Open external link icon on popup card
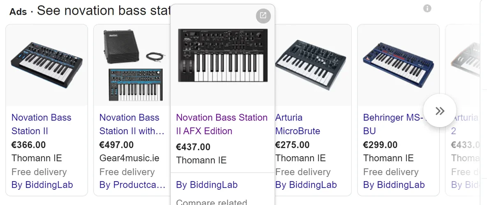 click(x=263, y=16)
